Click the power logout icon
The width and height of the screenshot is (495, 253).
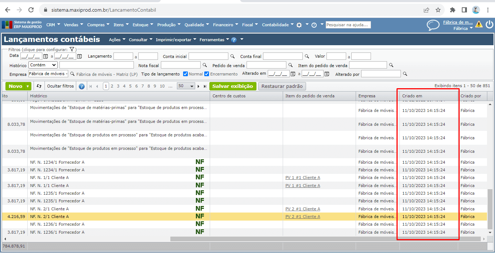pos(489,24)
